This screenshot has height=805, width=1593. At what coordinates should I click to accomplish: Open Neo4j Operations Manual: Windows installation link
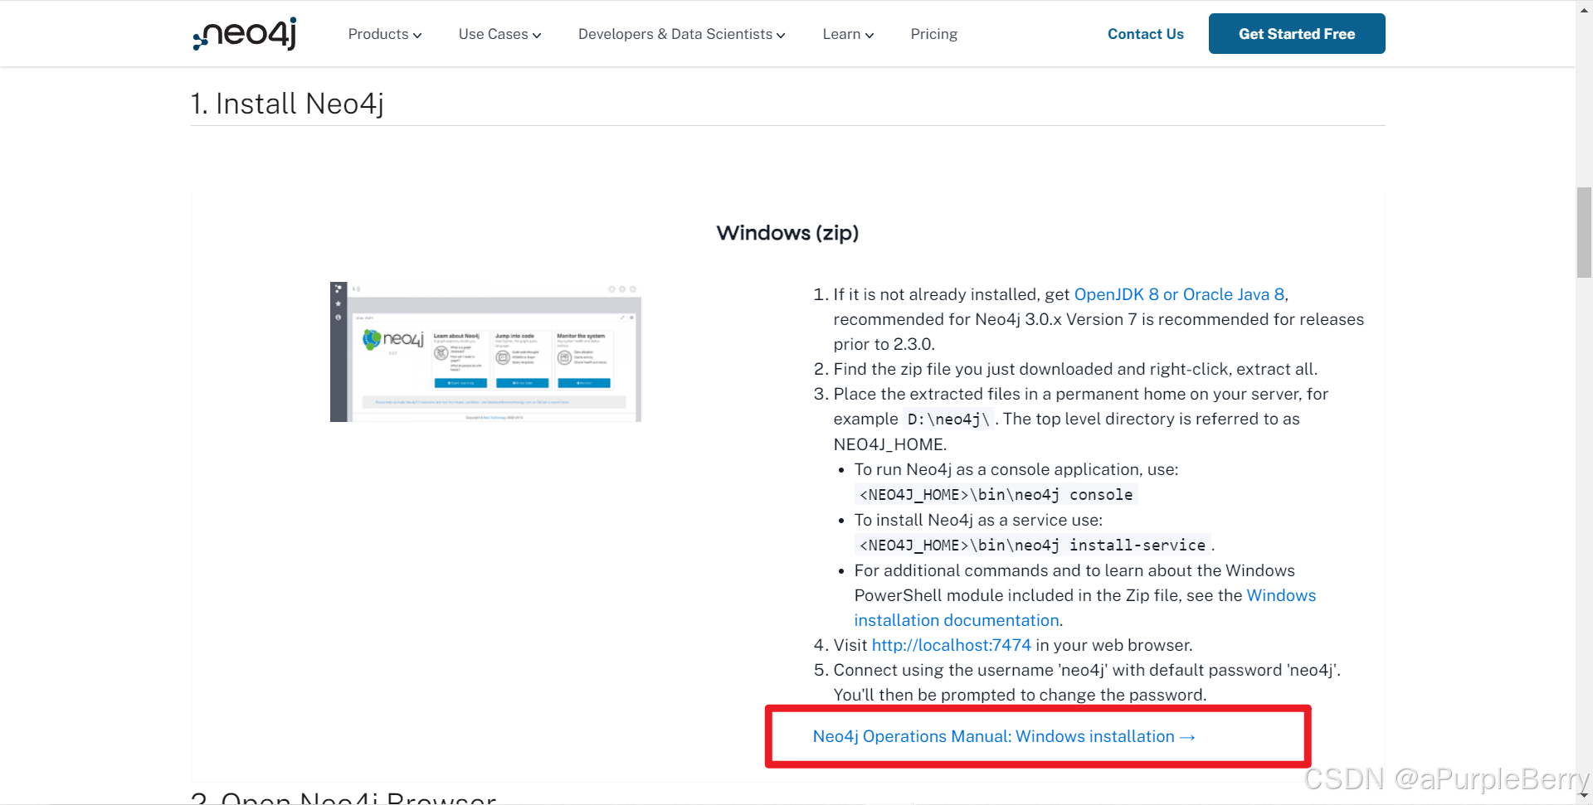pyautogui.click(x=1003, y=736)
